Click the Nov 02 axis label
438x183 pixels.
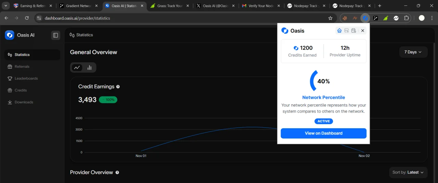pyautogui.click(x=364, y=156)
